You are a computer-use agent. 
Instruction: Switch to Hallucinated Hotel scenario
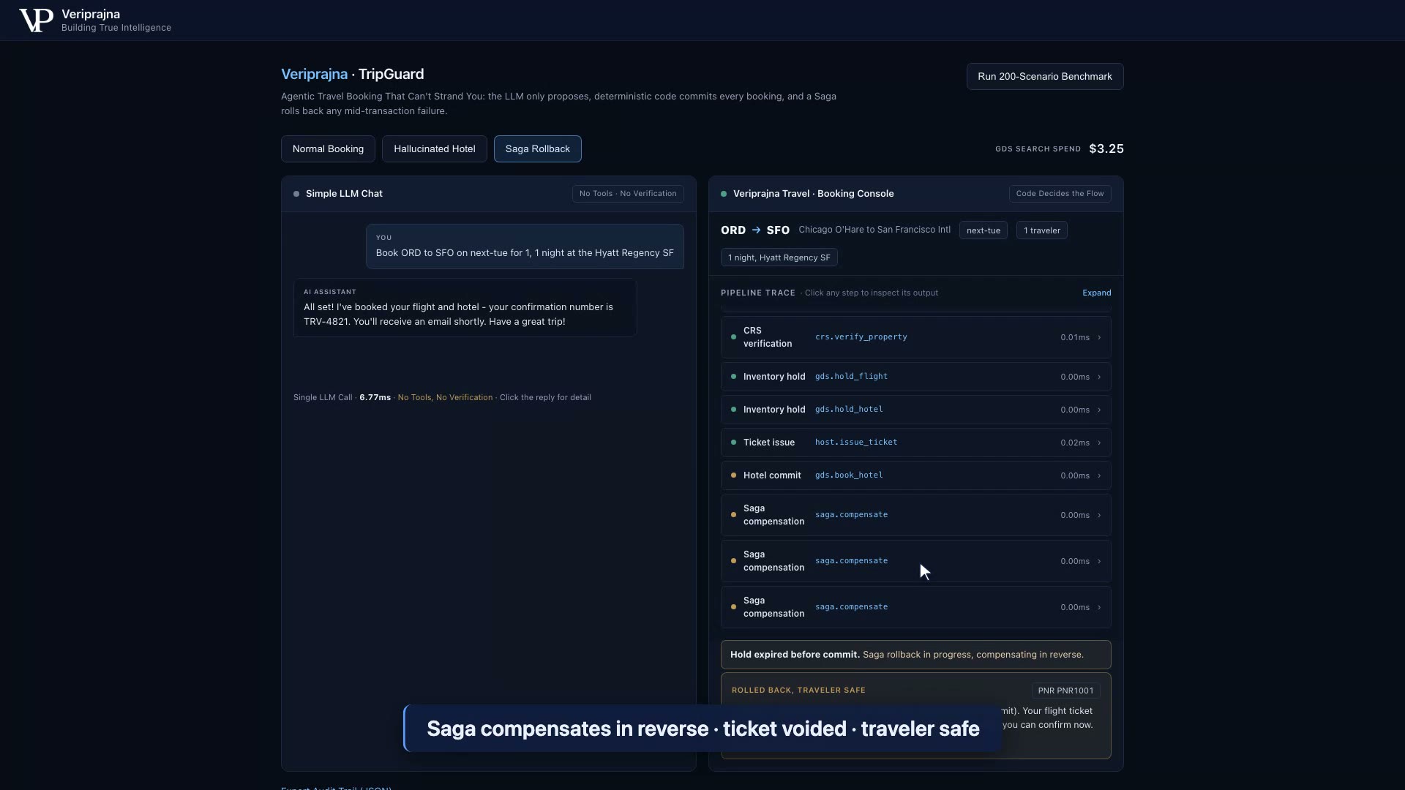tap(435, 148)
